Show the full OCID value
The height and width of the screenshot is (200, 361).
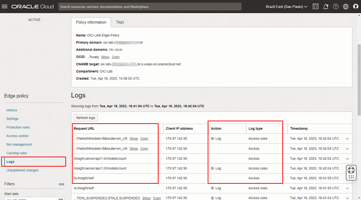click(x=105, y=57)
